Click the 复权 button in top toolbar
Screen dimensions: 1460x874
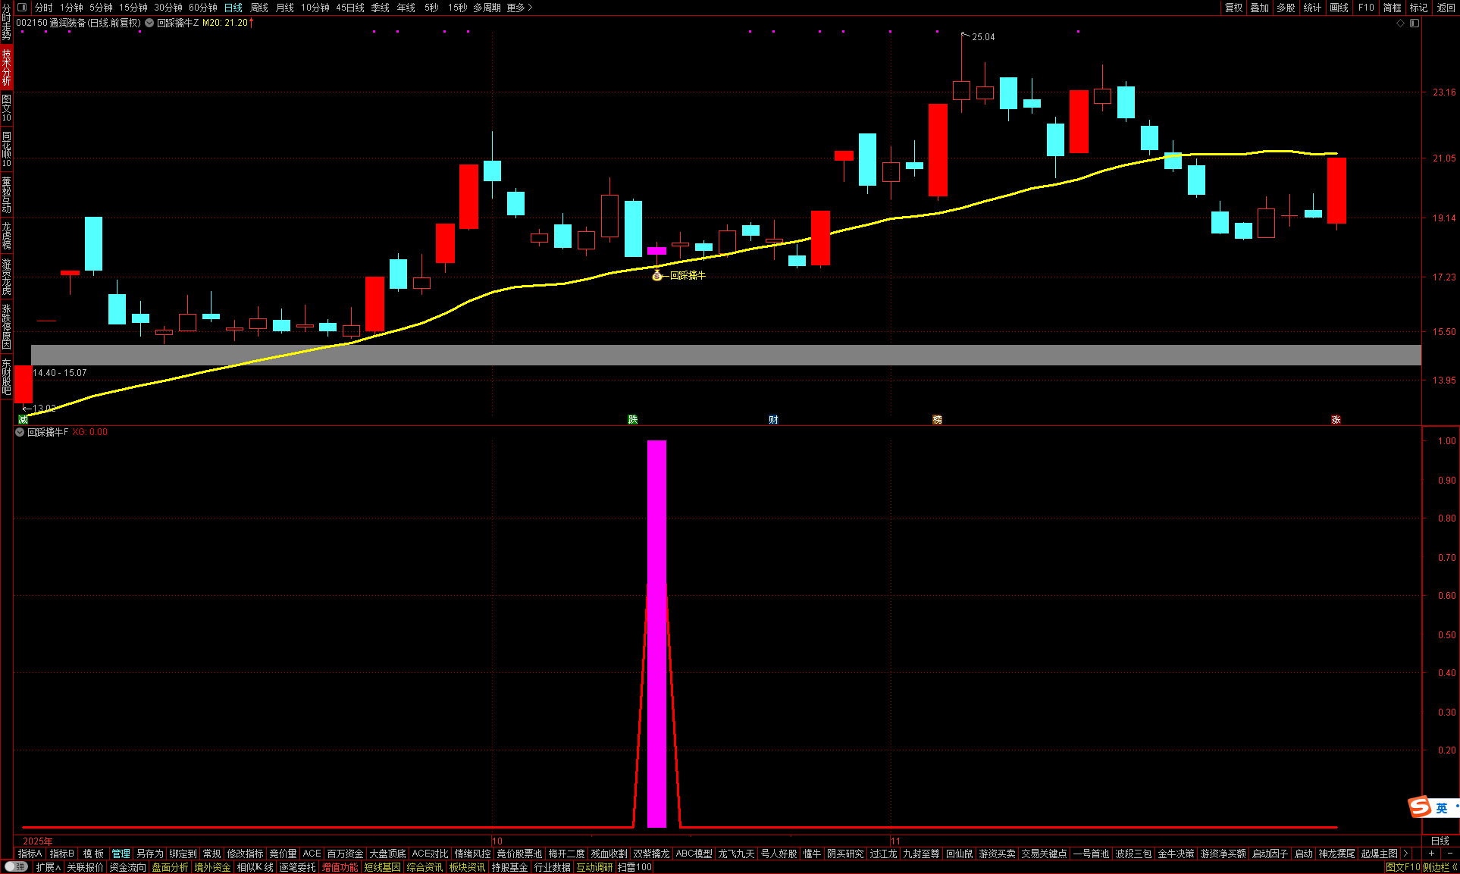1233,8
